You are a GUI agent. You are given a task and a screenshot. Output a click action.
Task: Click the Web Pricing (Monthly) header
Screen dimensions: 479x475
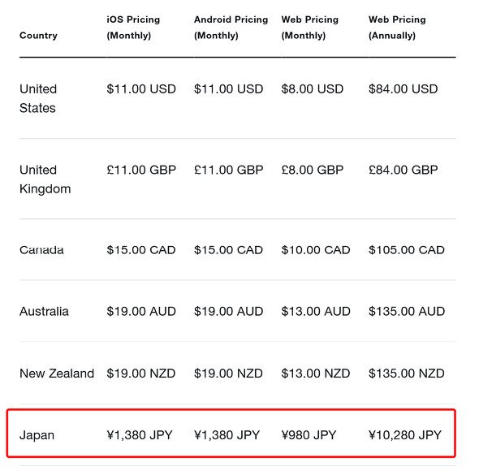point(310,28)
